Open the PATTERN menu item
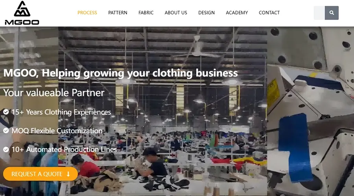Image resolution: width=354 pixels, height=196 pixels. click(x=118, y=13)
